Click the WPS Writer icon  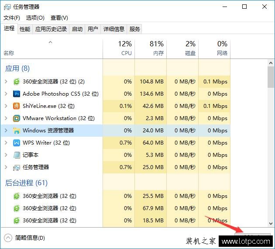17,143
